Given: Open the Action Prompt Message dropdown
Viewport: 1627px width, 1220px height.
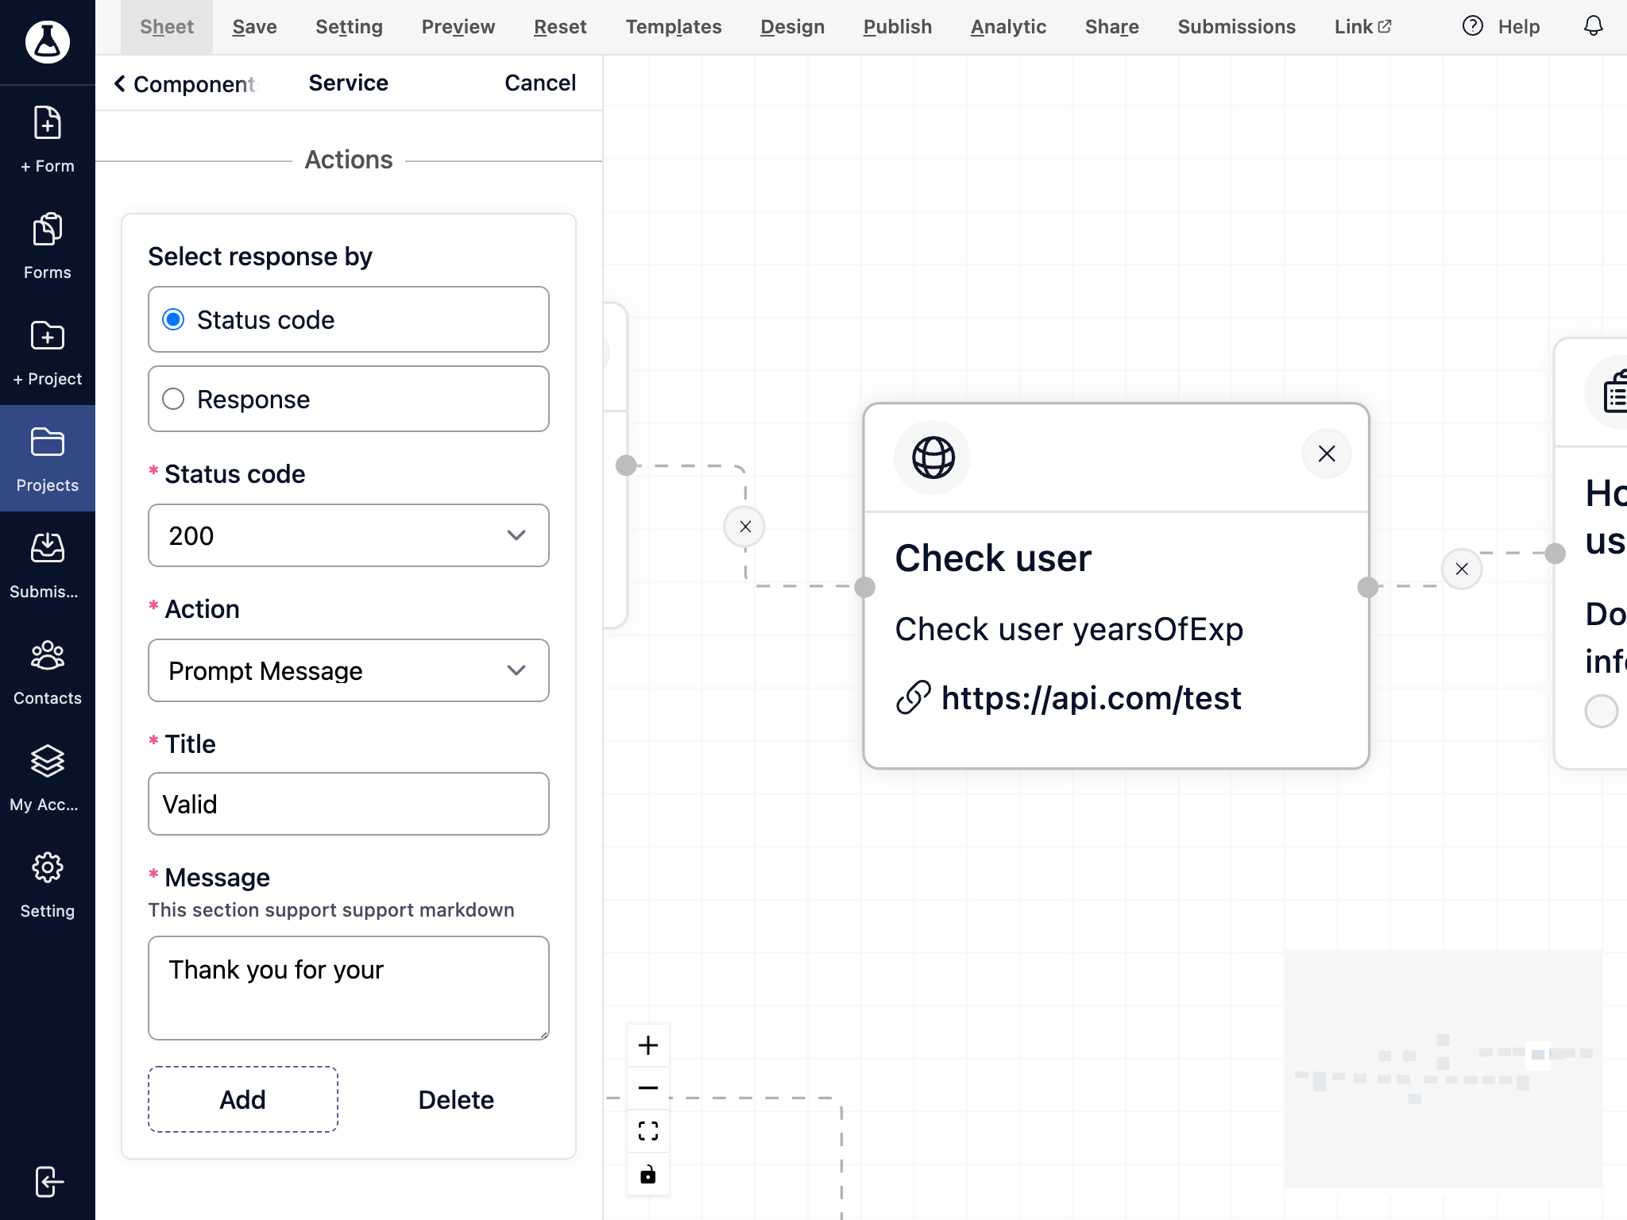Looking at the screenshot, I should 349,670.
